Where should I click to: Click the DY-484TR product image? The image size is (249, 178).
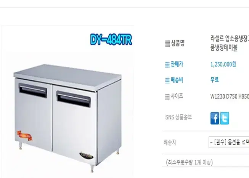pyautogui.click(x=67, y=102)
